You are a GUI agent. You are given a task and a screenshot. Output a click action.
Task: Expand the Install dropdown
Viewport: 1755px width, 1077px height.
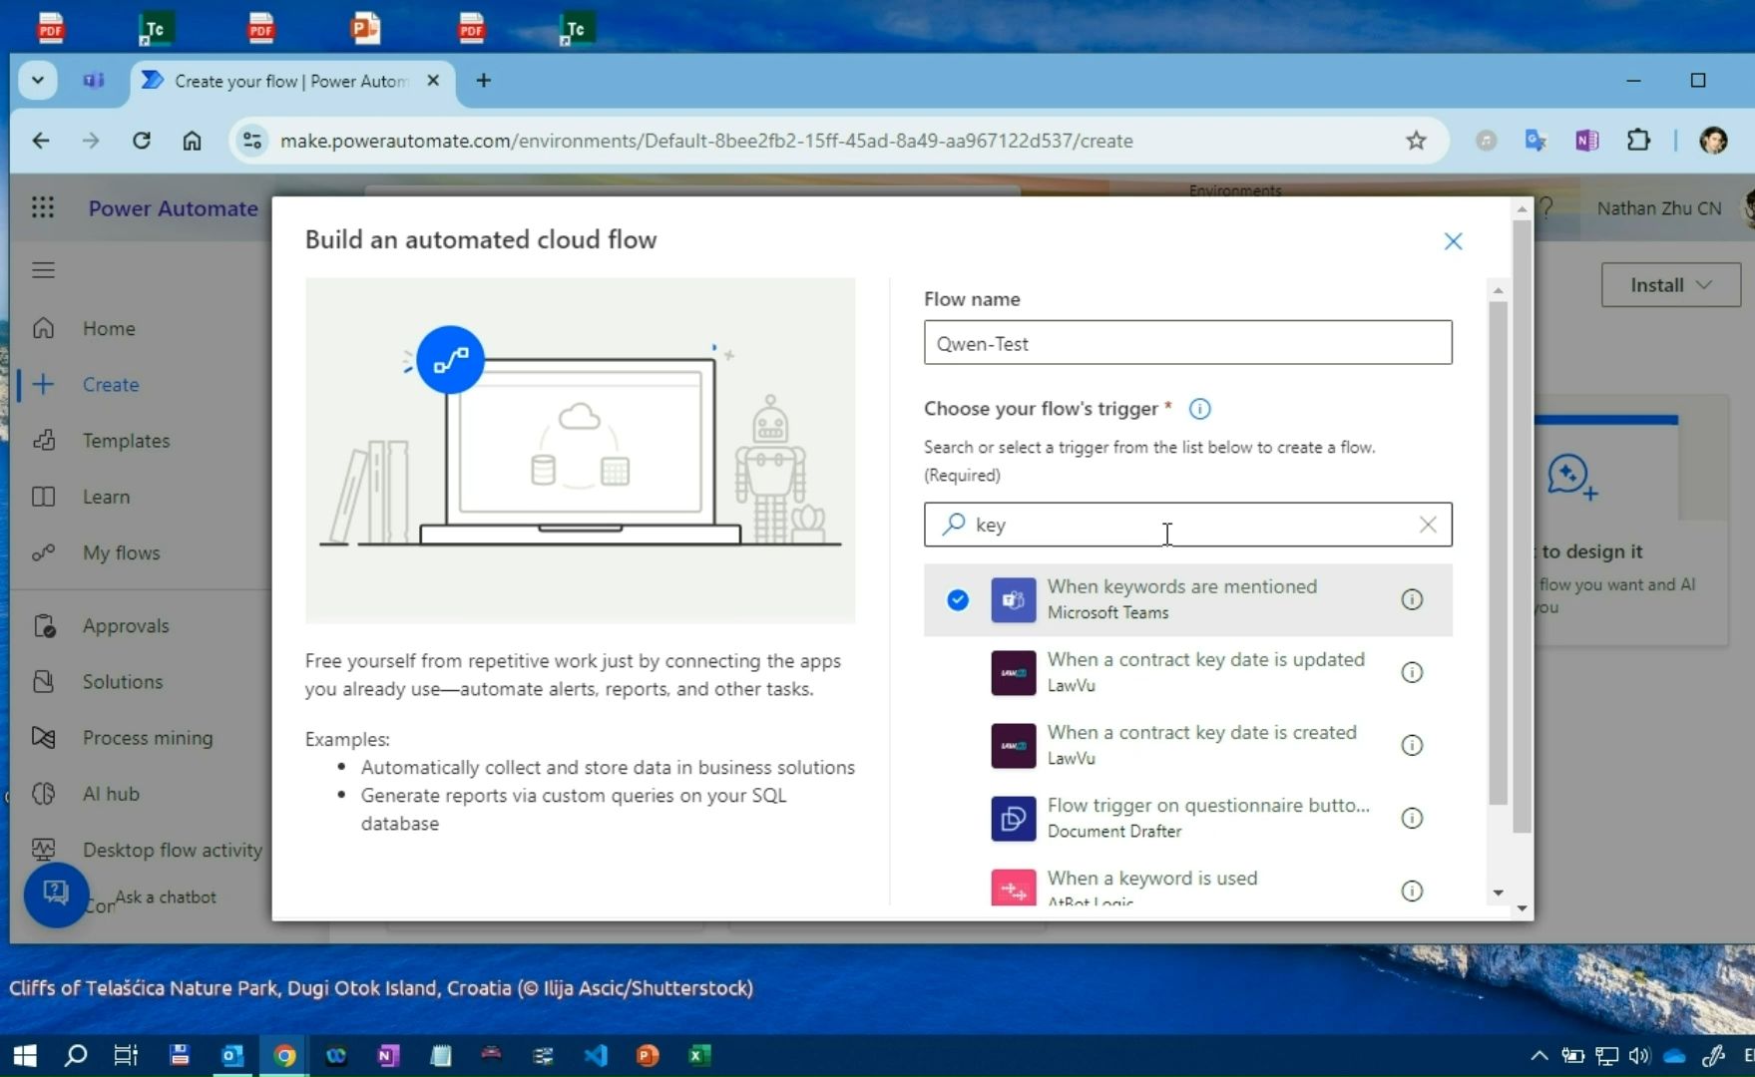pos(1671,285)
